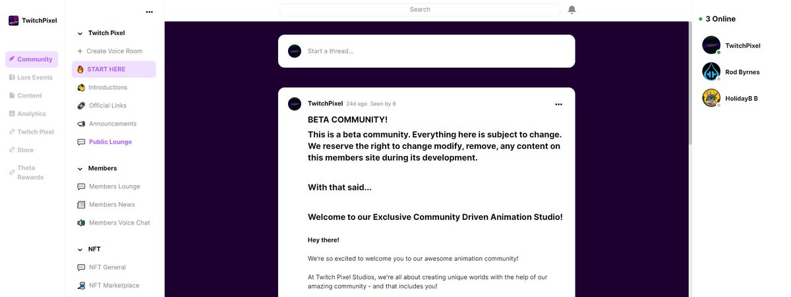
Task: Click the Theta Rewards link icon
Action: (12, 173)
